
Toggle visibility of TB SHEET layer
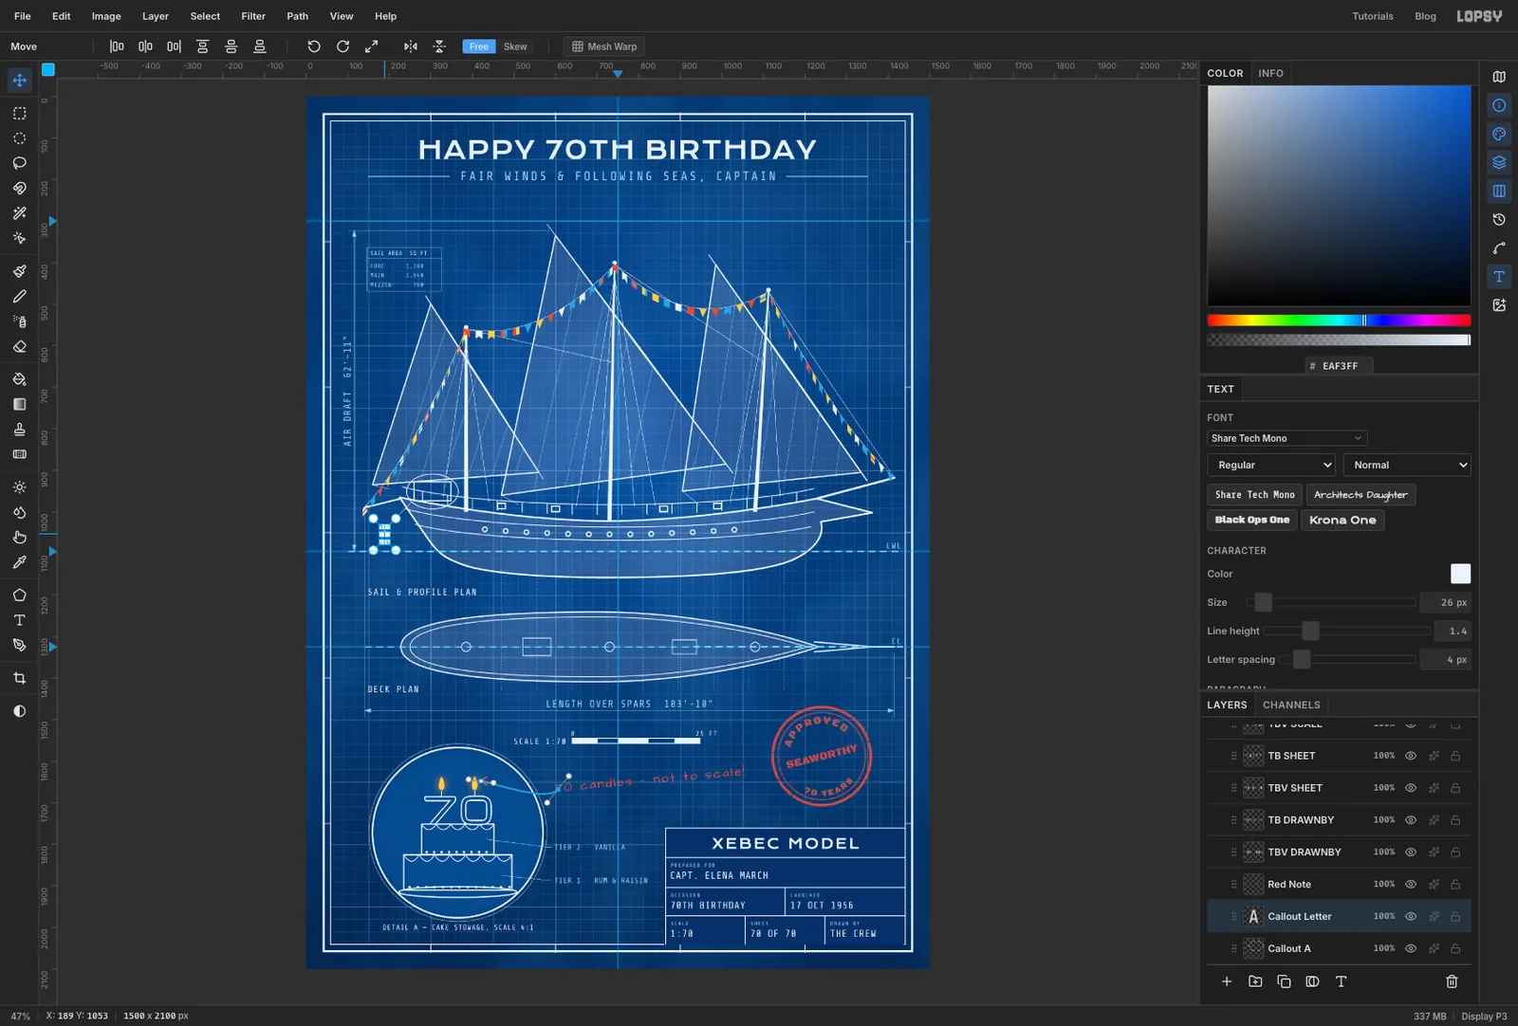(x=1411, y=756)
